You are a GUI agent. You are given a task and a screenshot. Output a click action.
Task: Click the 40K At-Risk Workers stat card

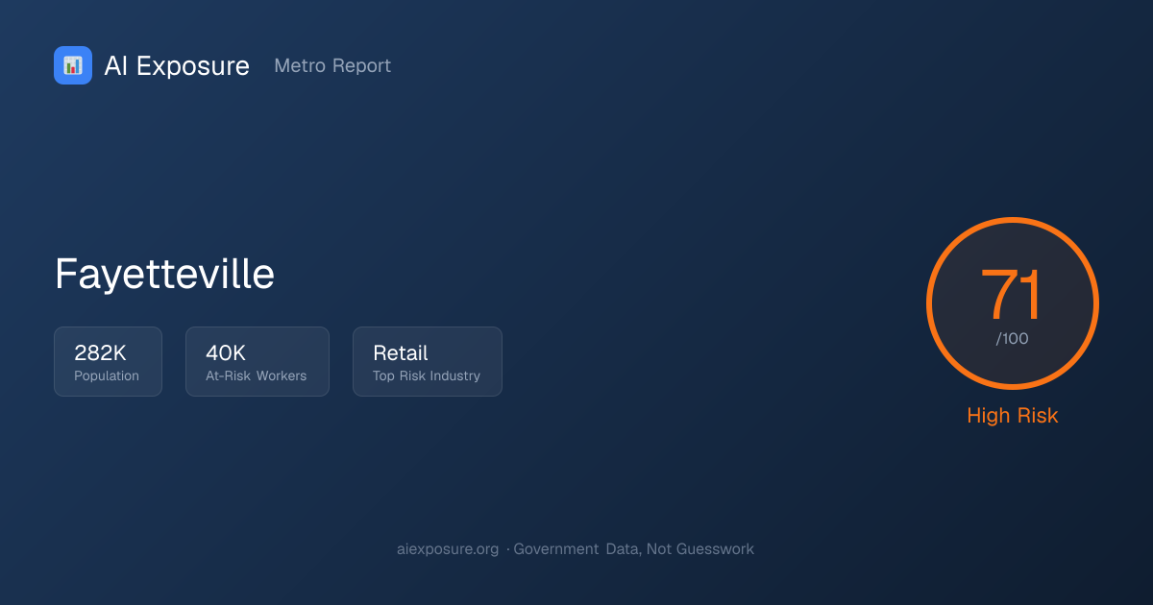point(258,361)
